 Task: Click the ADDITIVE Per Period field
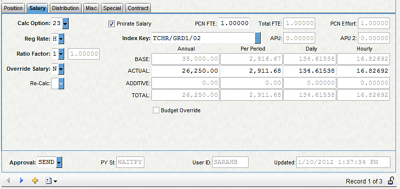pyautogui.click(x=251, y=83)
